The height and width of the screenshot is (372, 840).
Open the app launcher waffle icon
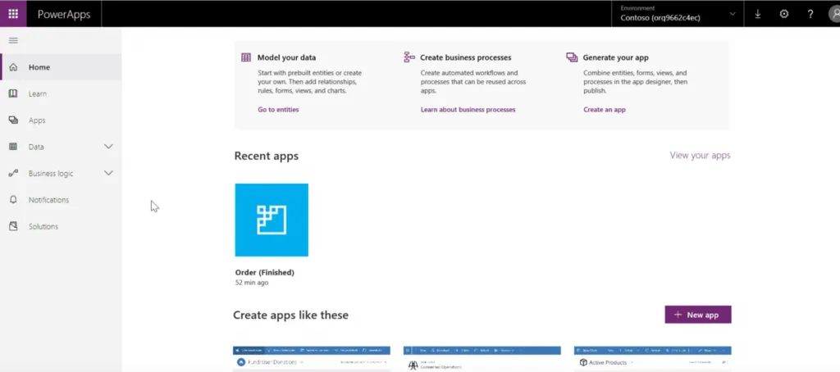point(13,14)
